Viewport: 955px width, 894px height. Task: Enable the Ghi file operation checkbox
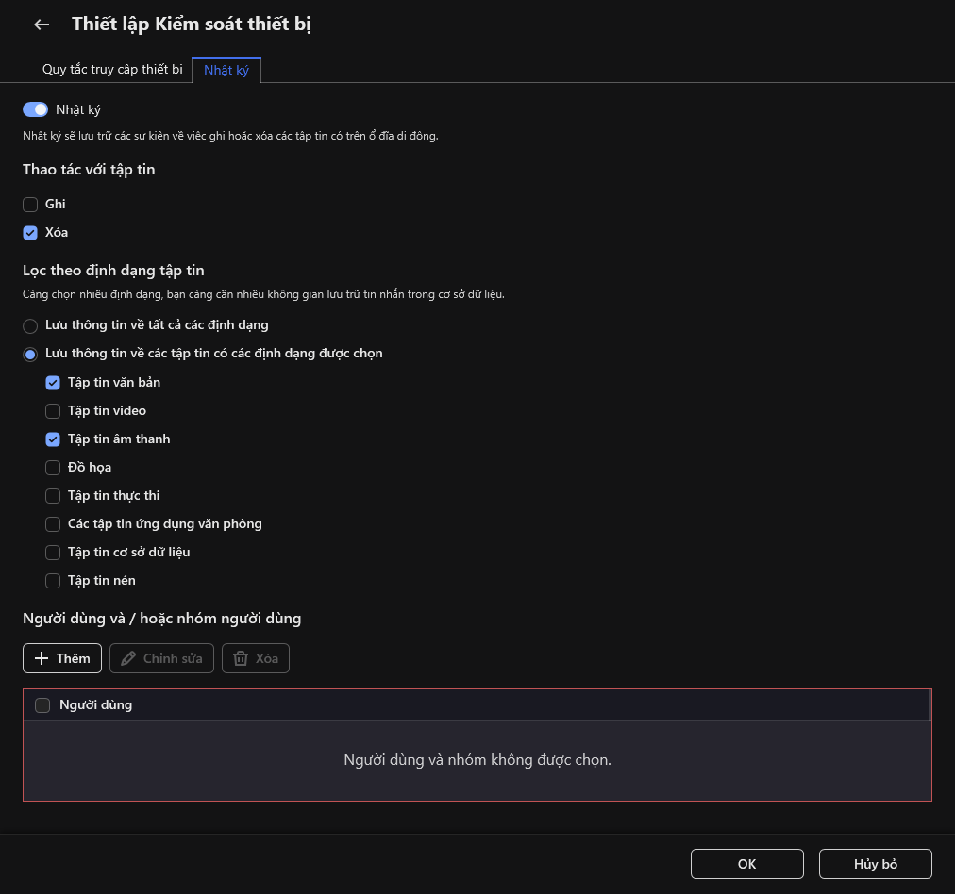coord(30,204)
